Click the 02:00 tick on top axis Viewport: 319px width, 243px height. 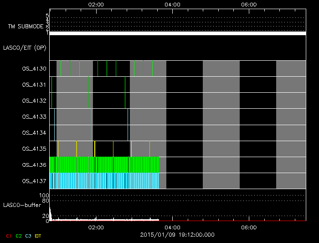click(x=96, y=5)
